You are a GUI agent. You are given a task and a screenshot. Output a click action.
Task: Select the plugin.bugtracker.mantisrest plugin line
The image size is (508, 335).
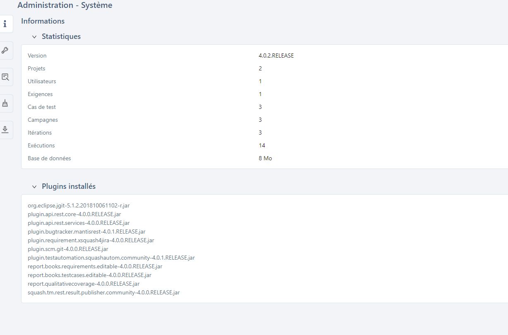(86, 231)
